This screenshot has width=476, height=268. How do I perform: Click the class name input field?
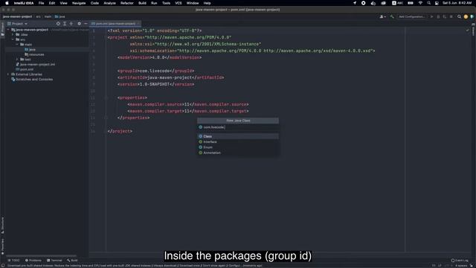point(238,127)
